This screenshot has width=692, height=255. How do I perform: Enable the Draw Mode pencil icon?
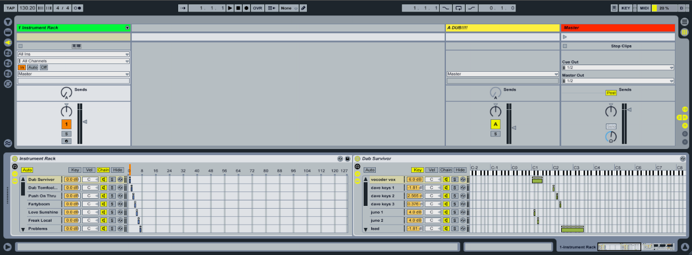pyautogui.click(x=304, y=8)
